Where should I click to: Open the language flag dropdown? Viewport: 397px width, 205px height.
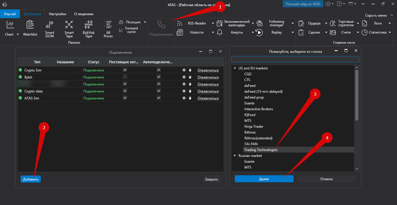(352, 4)
